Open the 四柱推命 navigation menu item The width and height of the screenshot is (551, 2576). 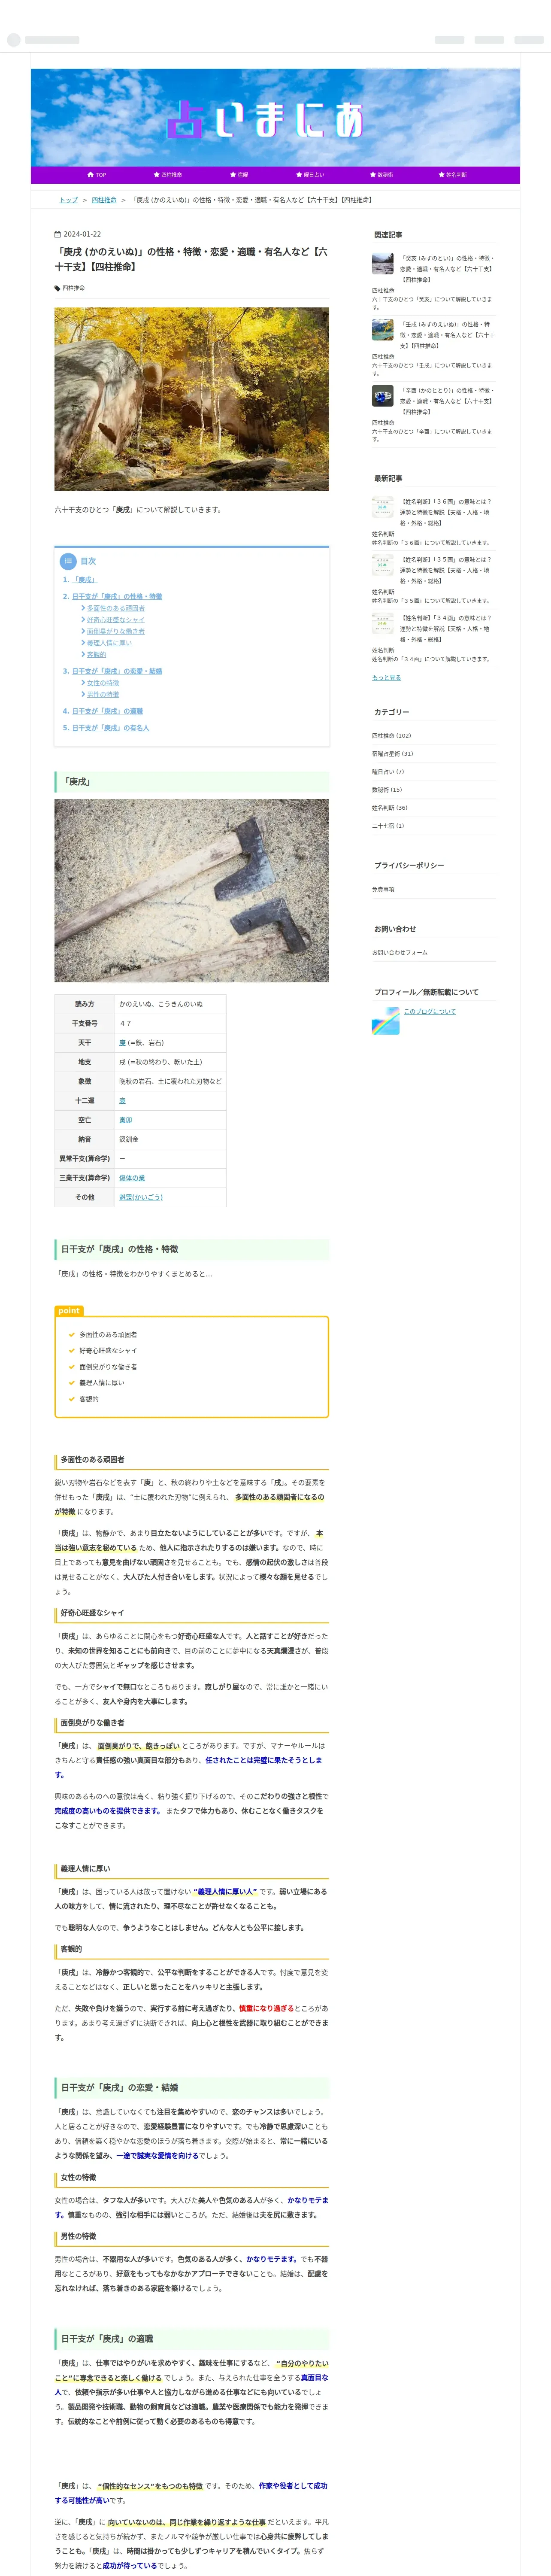click(x=168, y=175)
